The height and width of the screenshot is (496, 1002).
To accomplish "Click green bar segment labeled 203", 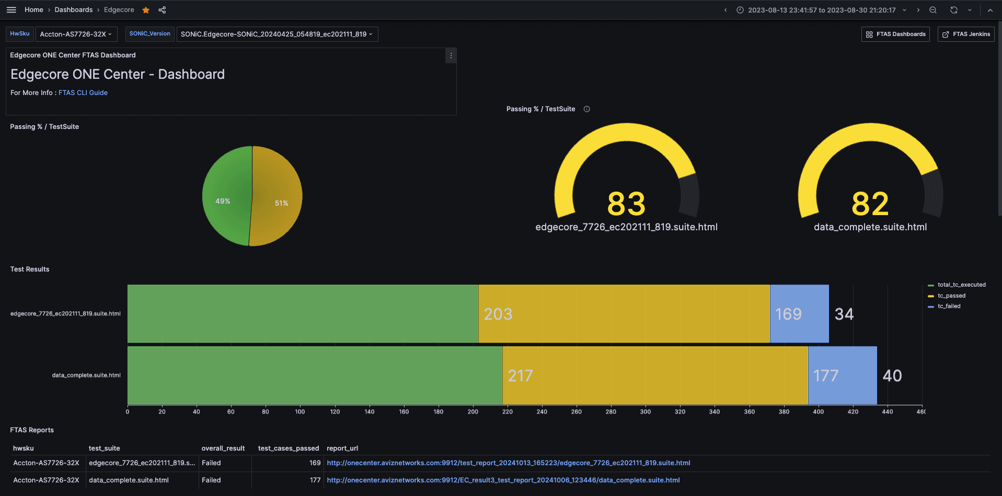I will tap(303, 314).
